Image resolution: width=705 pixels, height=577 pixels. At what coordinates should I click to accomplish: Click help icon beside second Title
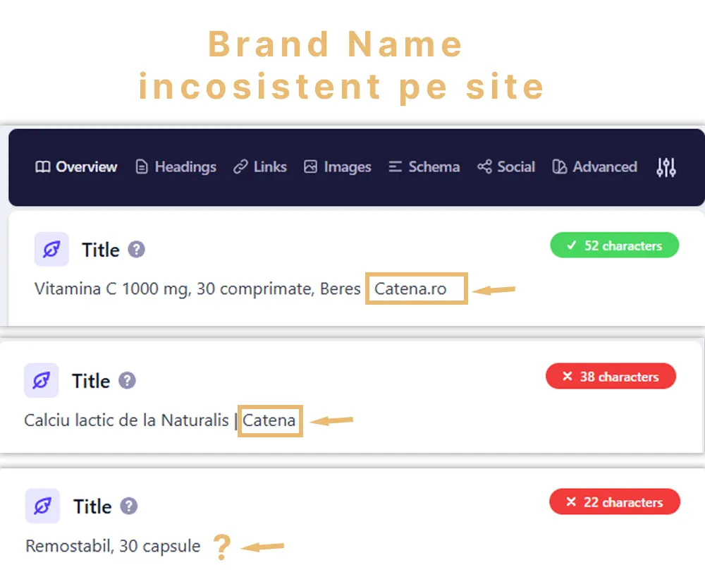point(127,381)
